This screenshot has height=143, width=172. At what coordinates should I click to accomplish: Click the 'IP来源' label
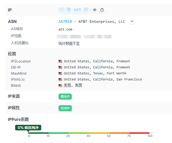coord(14,96)
